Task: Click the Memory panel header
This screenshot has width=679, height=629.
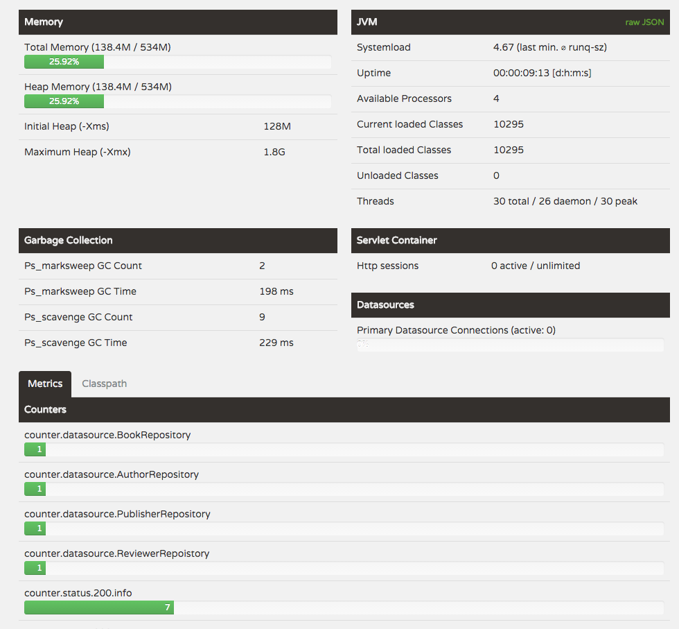Action: [177, 22]
